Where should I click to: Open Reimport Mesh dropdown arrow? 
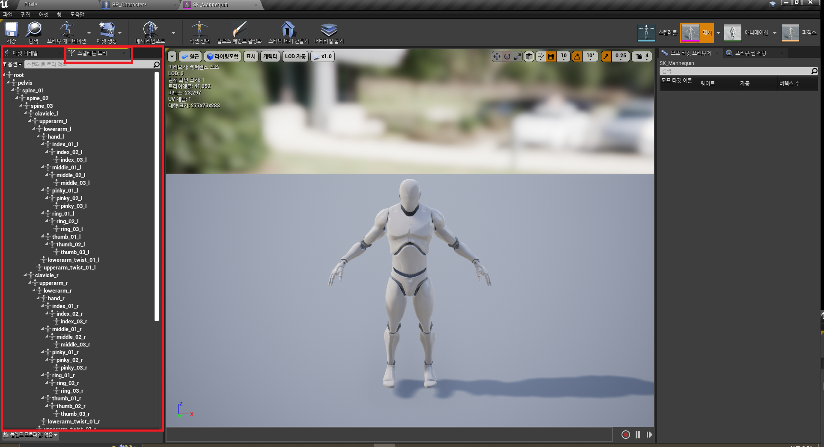coord(173,33)
